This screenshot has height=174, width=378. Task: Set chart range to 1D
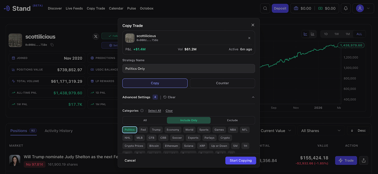coord(326,34)
